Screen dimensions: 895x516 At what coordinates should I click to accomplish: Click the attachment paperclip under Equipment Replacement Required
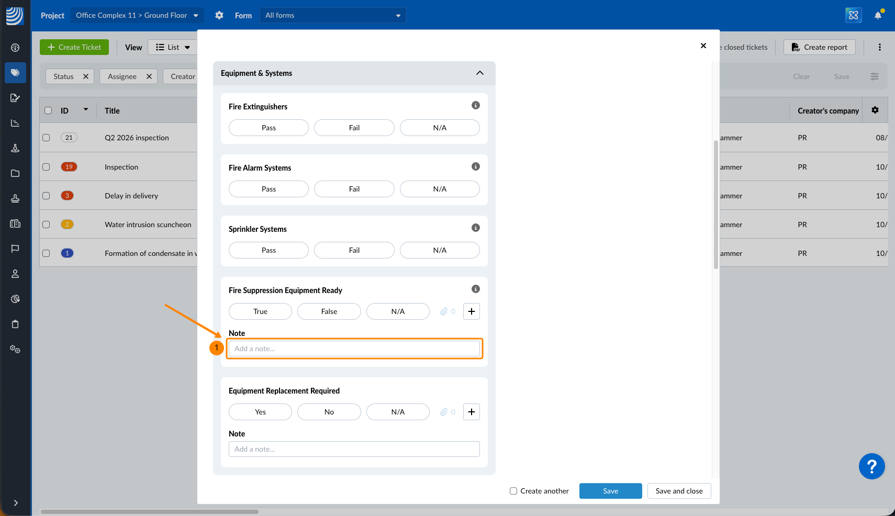444,412
